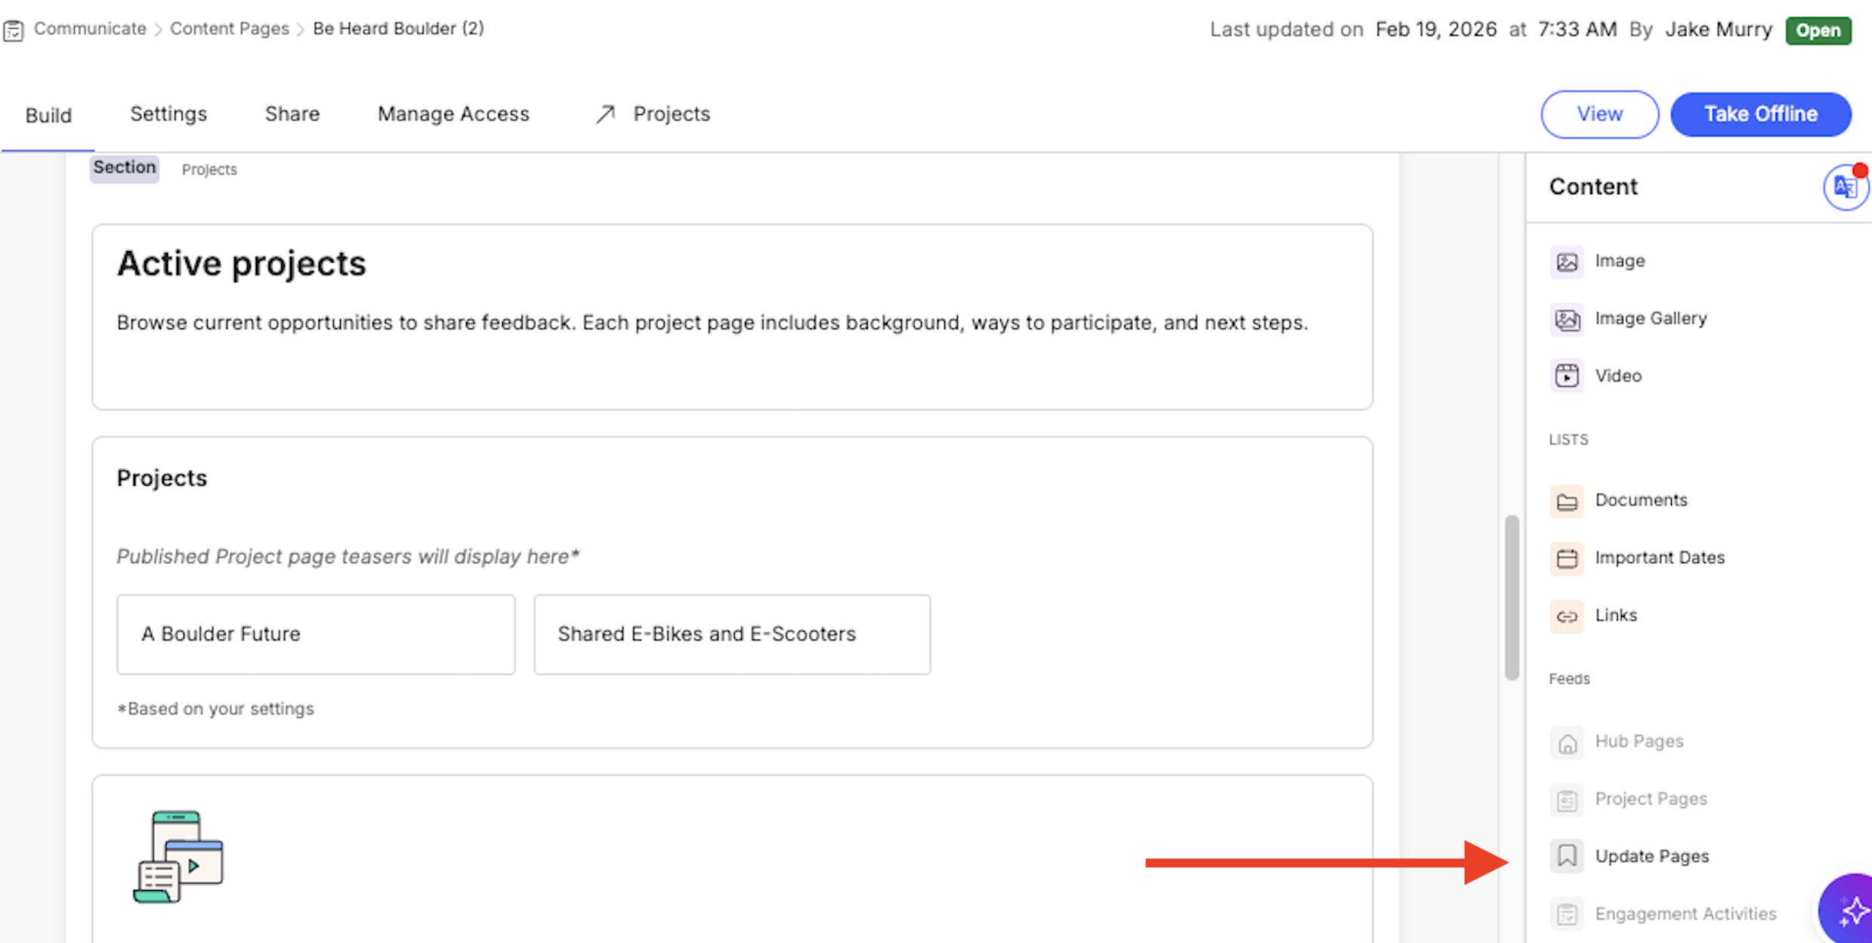Open the Share tab
The image size is (1872, 943).
click(292, 114)
